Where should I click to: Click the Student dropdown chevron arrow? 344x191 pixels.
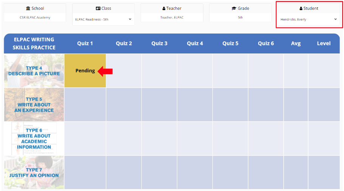[335, 19]
